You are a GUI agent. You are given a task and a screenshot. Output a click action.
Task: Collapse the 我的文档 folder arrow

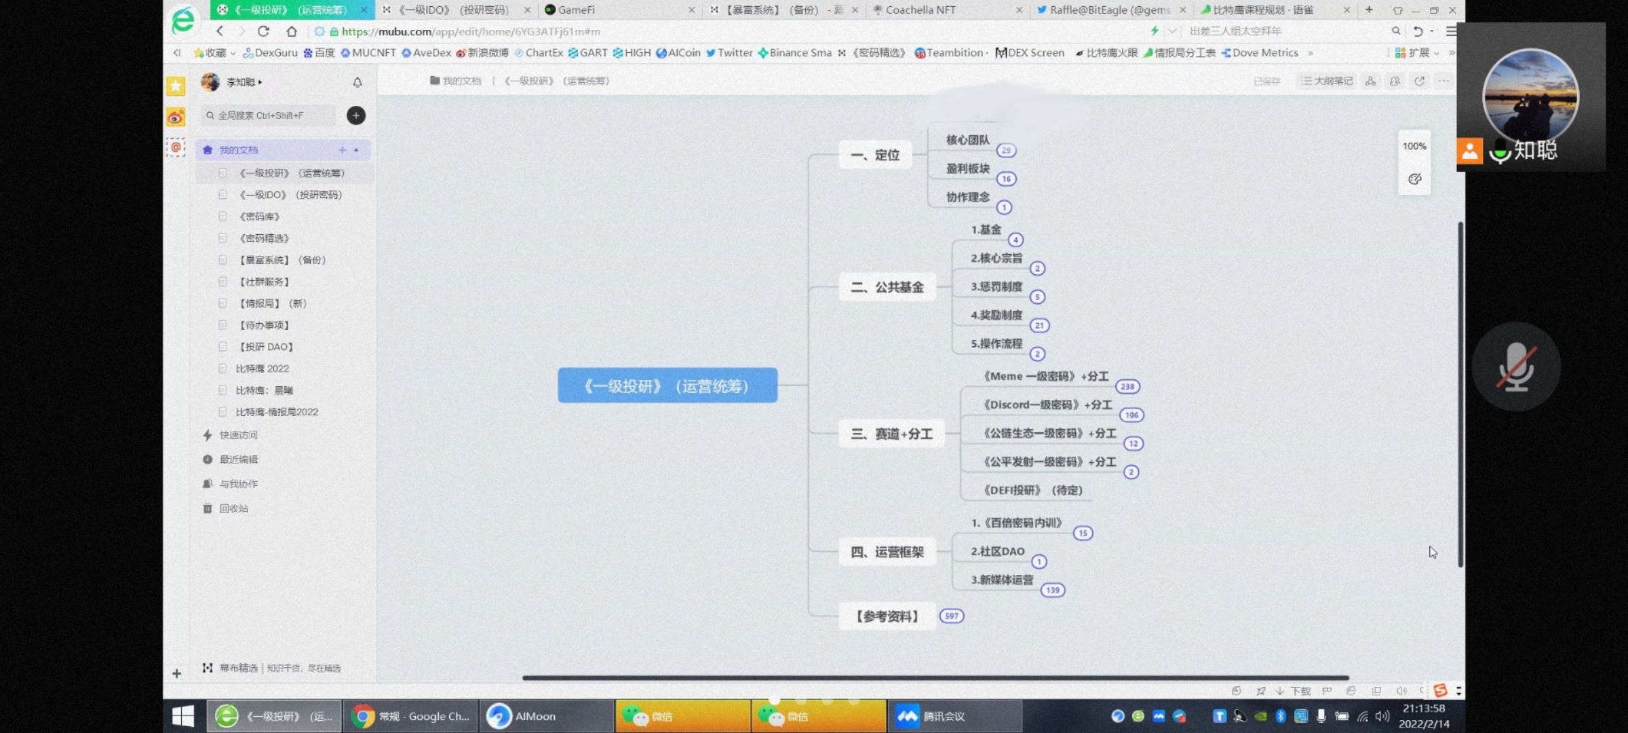coord(357,150)
